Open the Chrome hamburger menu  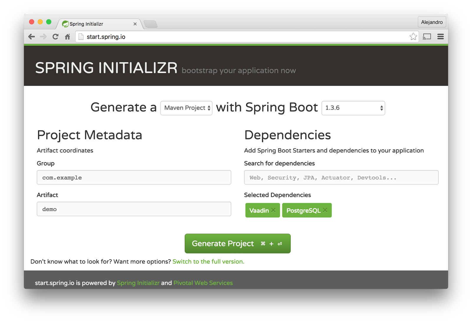(440, 37)
